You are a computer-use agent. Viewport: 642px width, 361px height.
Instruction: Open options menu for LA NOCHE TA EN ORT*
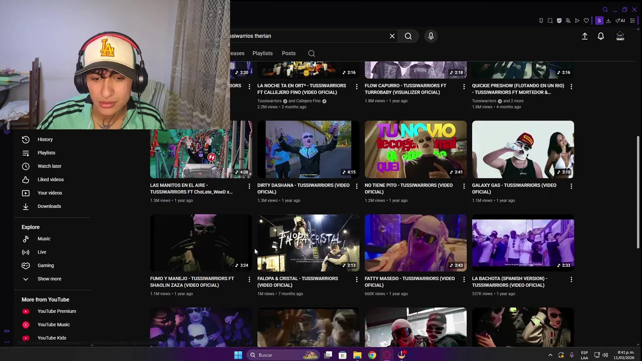coord(357,86)
